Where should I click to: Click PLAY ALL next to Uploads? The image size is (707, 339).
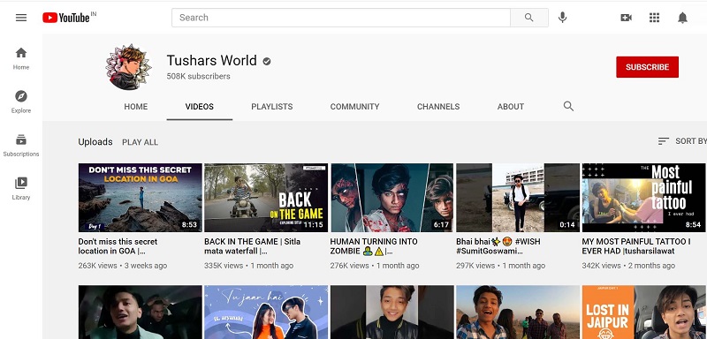click(140, 142)
